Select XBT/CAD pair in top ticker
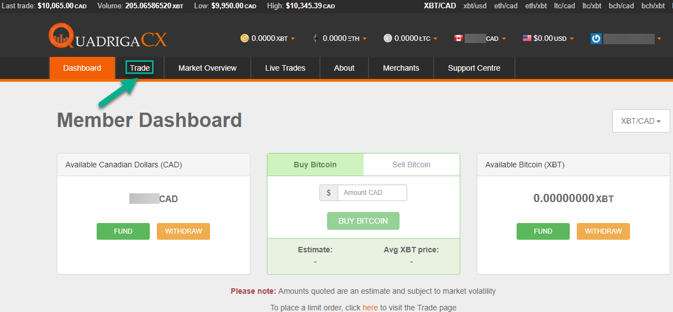Screen dimensions: 673x312 point(440,6)
